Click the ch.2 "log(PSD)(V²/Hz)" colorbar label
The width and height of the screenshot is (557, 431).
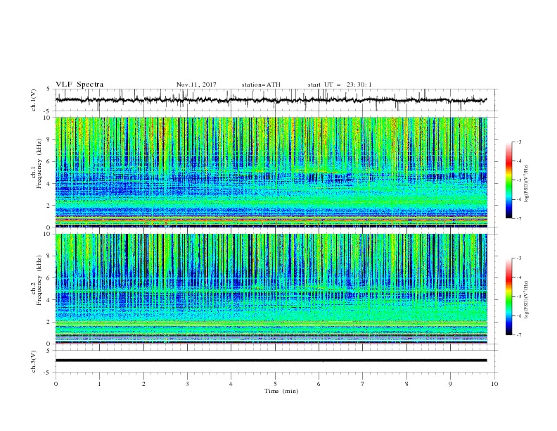coord(527,301)
